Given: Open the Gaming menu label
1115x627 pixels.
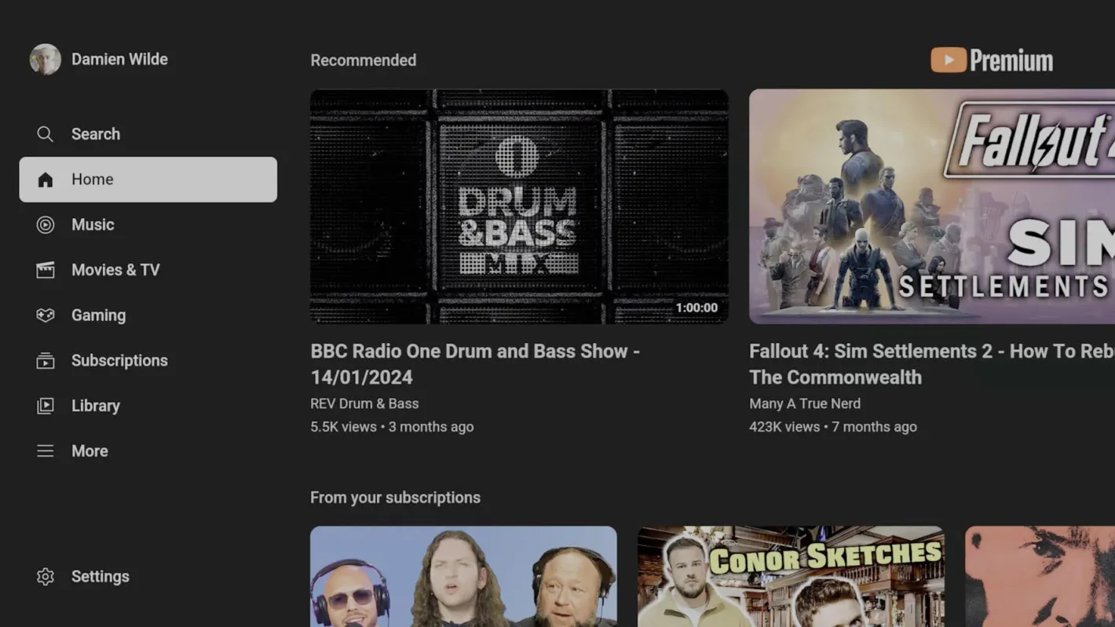Looking at the screenshot, I should tap(98, 315).
